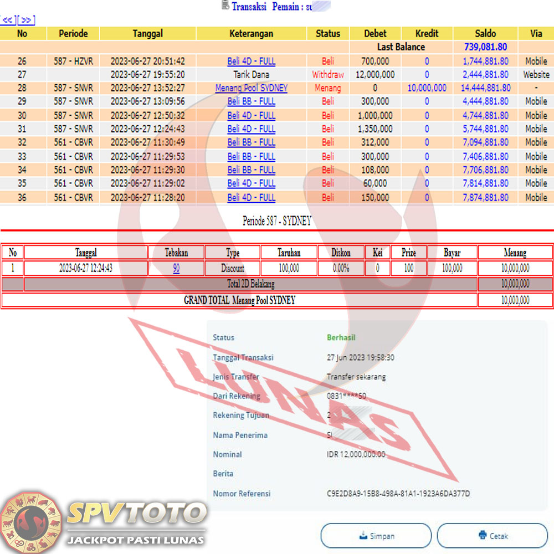554x554 pixels.
Task: Click the Saldo column header
Action: (x=485, y=33)
